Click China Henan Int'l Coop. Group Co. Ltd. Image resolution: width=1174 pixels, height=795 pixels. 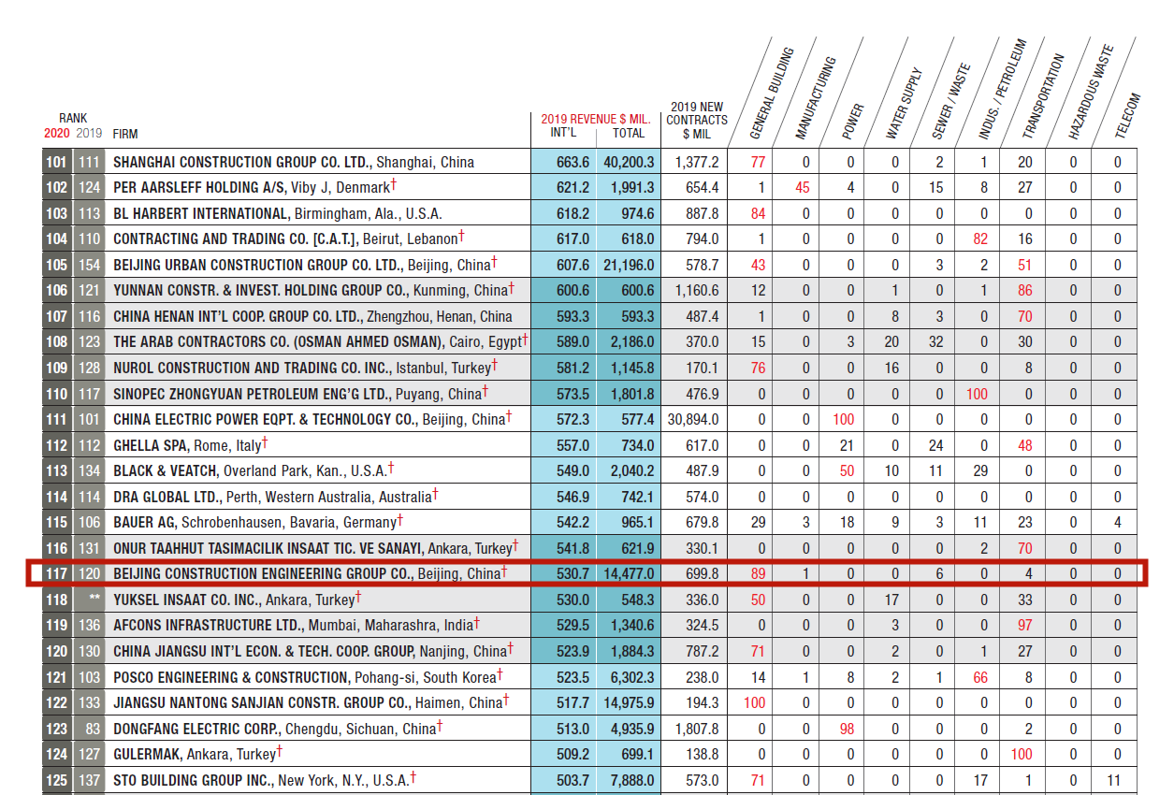pyautogui.click(x=238, y=316)
